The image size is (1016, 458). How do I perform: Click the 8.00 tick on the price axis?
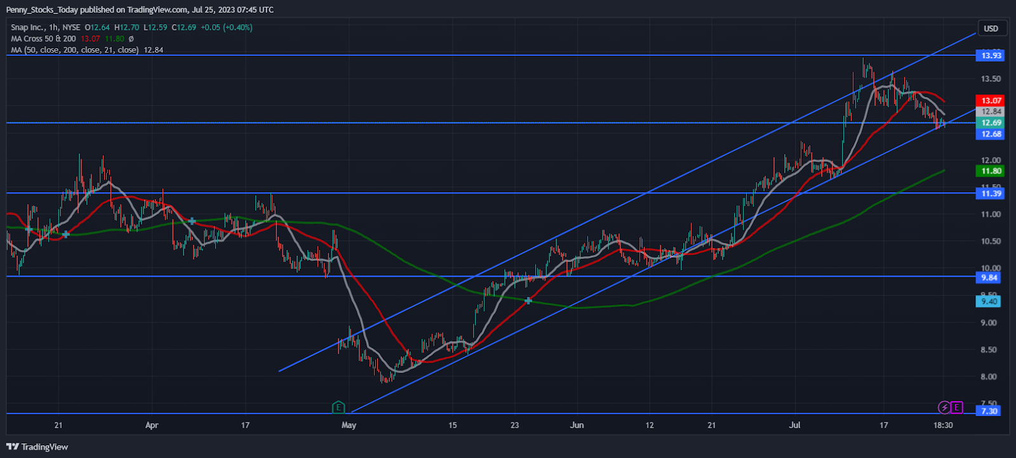click(989, 377)
